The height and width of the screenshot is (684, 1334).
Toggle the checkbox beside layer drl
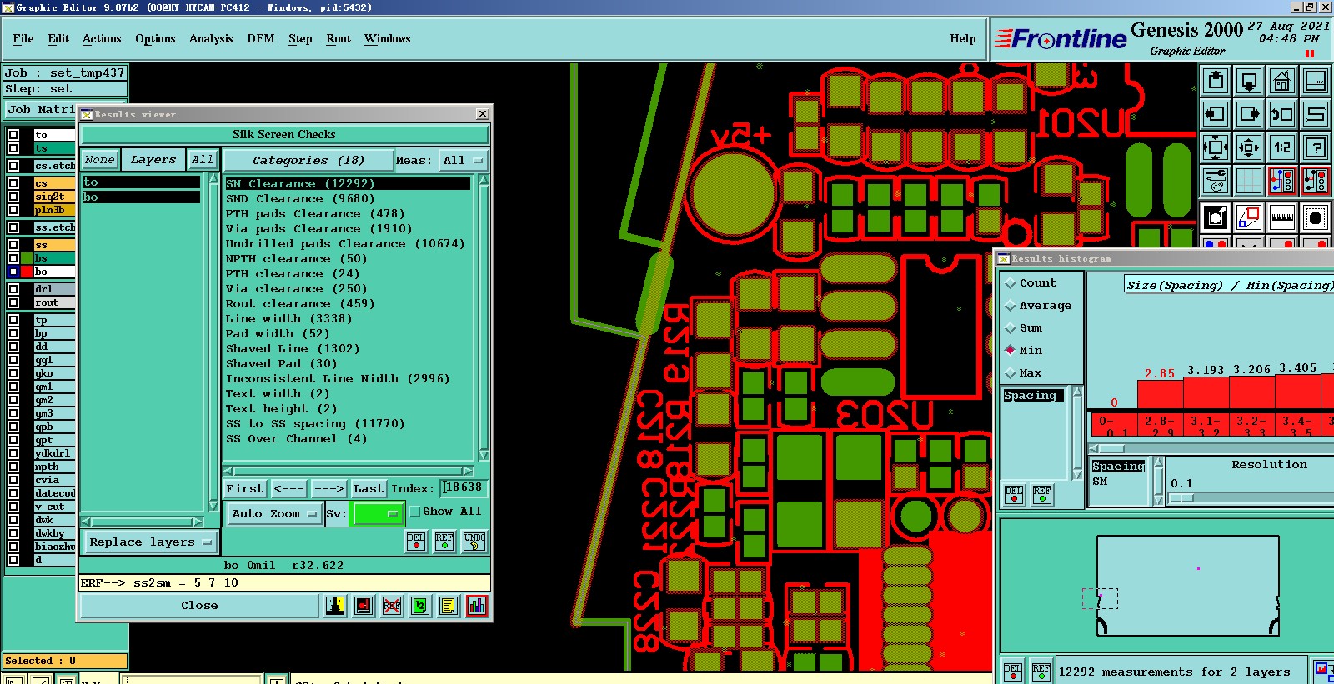13,289
